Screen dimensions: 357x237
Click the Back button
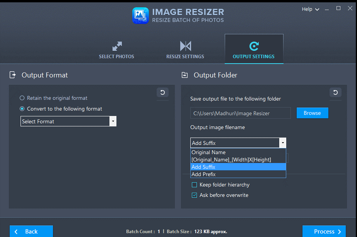pos(31,231)
